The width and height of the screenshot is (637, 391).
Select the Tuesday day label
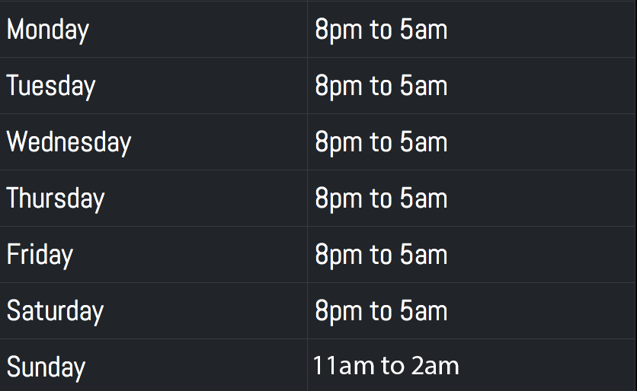click(51, 86)
